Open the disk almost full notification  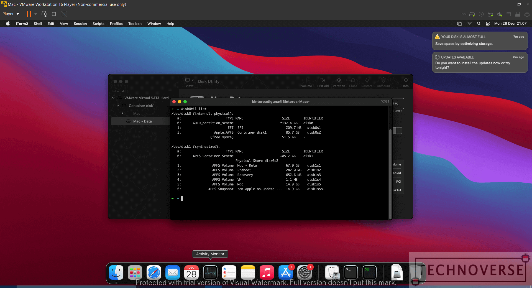(x=480, y=40)
